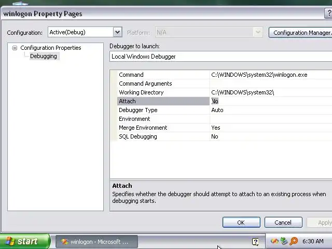Click the help question-mark icon in taskbar
The width and height of the screenshot is (332, 249).
click(x=255, y=242)
